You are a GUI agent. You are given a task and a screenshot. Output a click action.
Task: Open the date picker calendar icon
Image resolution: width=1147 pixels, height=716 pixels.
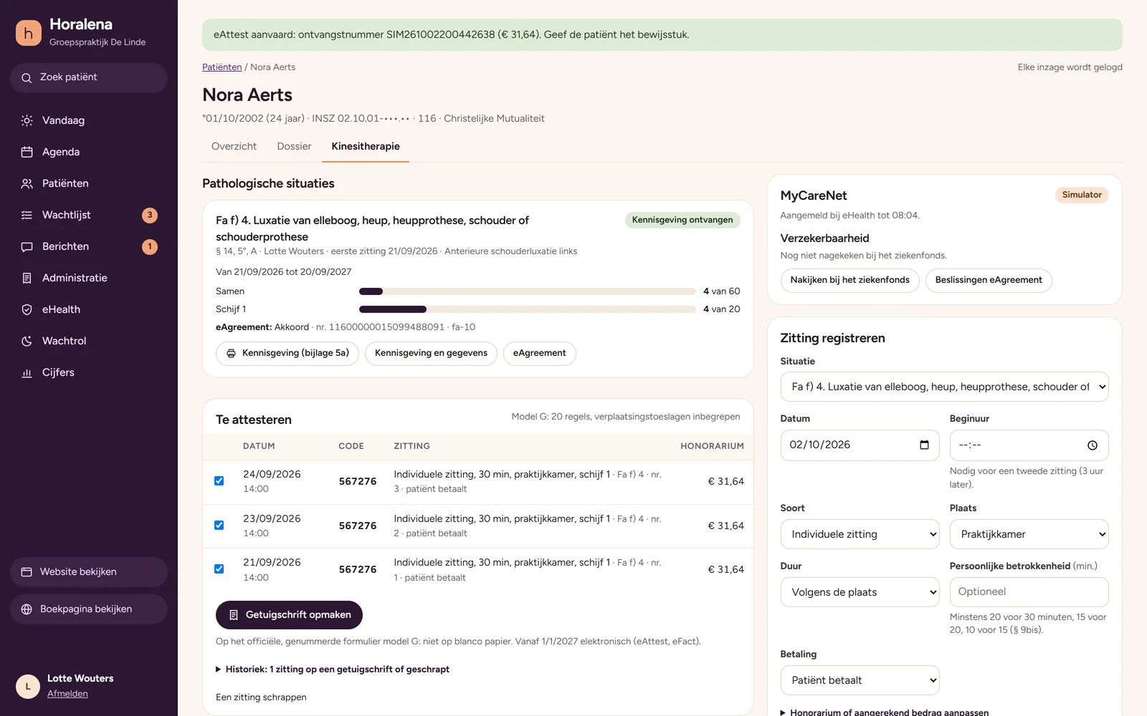(x=924, y=445)
